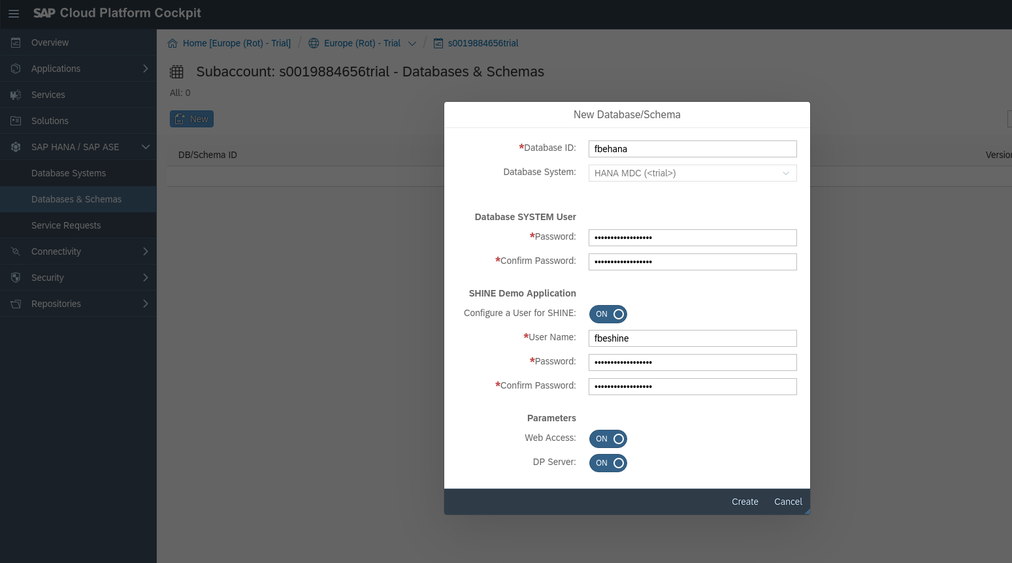The width and height of the screenshot is (1012, 563).
Task: Click the SHINE Password field
Action: coord(693,362)
